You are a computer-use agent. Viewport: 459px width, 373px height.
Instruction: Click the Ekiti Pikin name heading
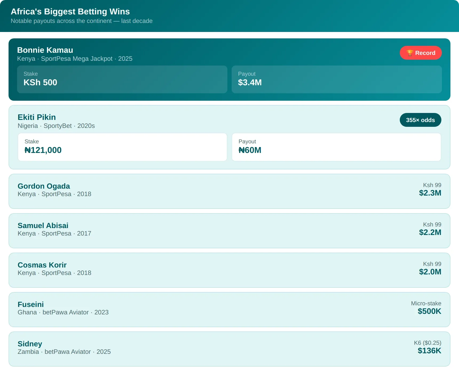(37, 117)
